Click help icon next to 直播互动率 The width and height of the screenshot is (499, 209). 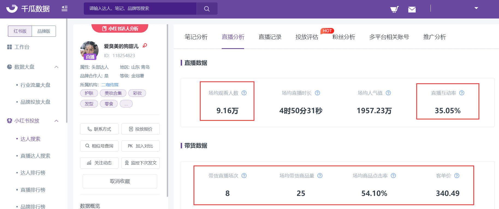(462, 93)
